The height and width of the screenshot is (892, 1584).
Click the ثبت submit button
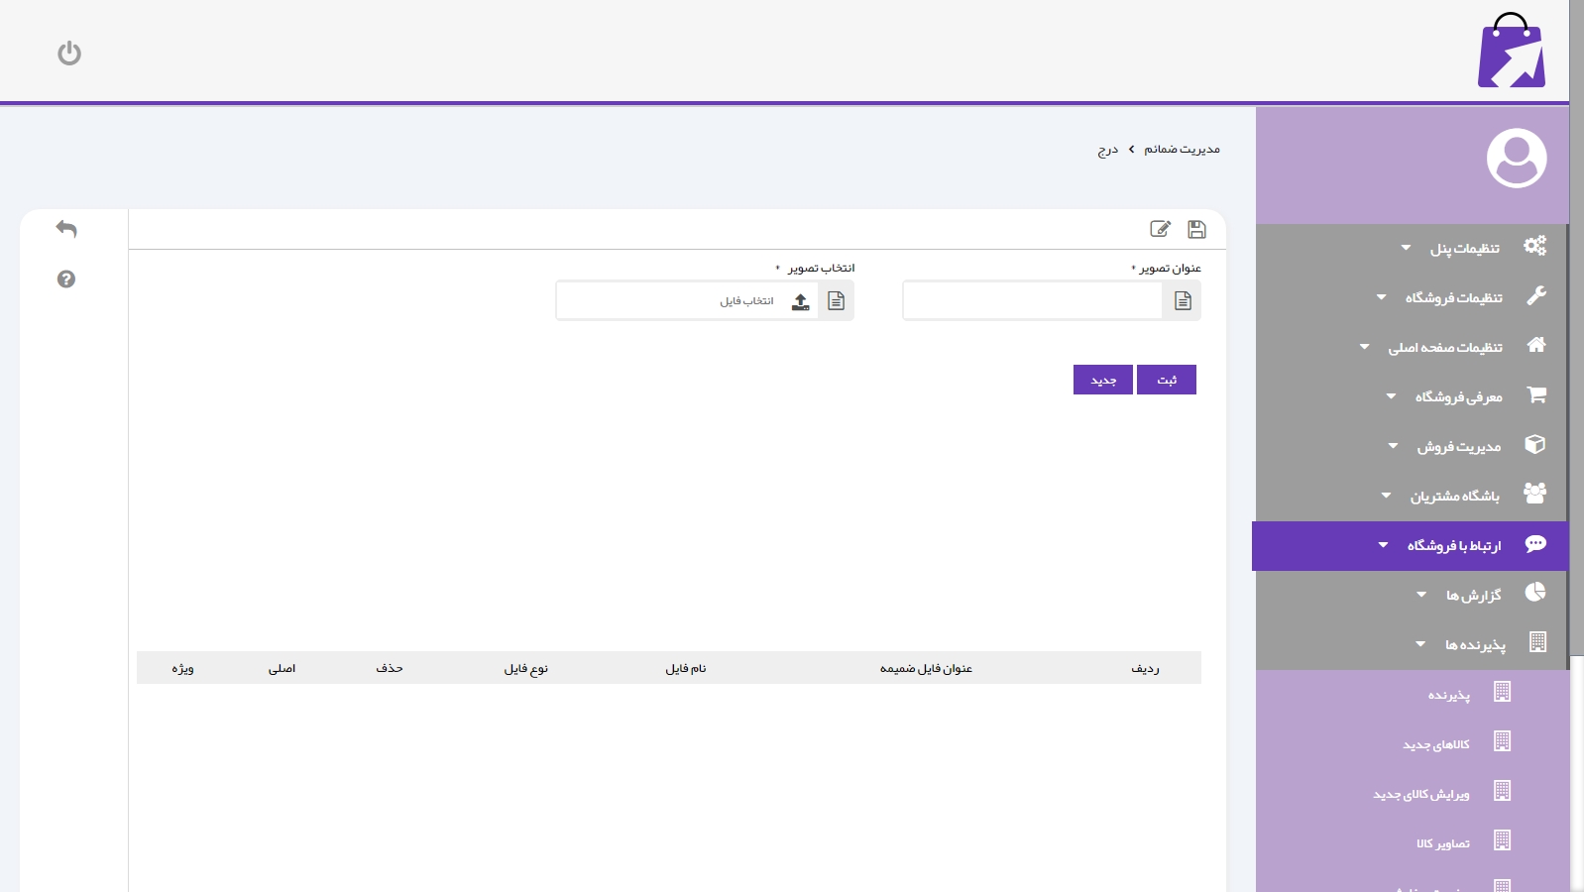[1166, 380]
